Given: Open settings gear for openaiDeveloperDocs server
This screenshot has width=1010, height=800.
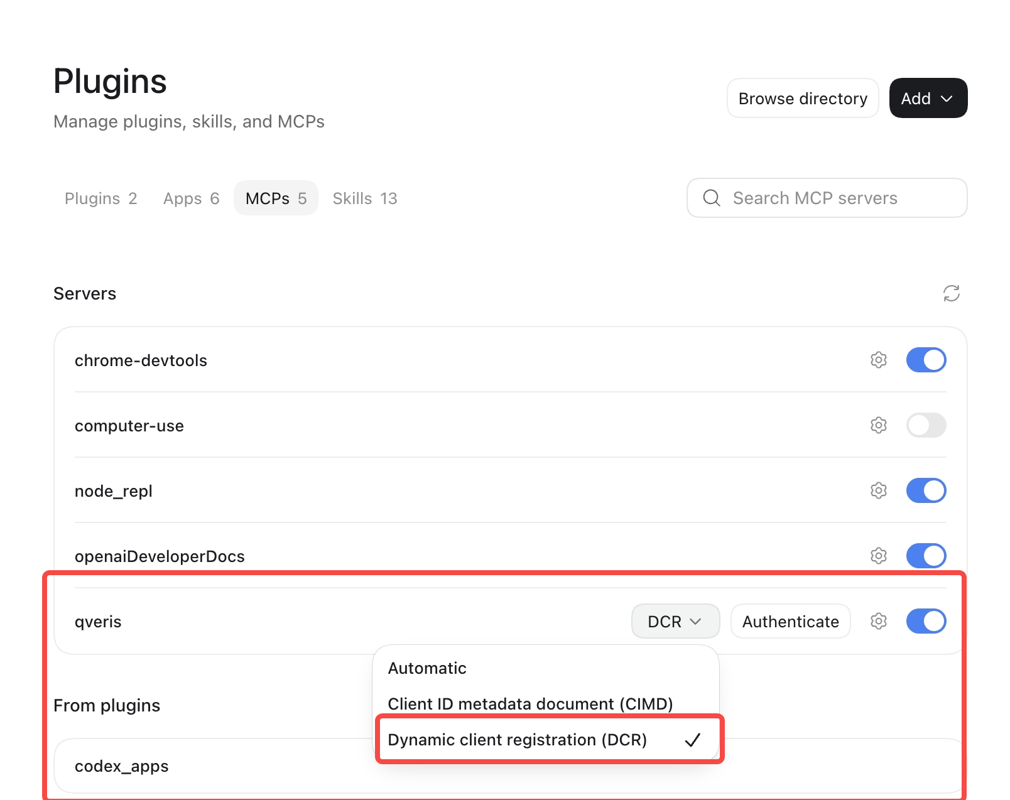Looking at the screenshot, I should [879, 556].
